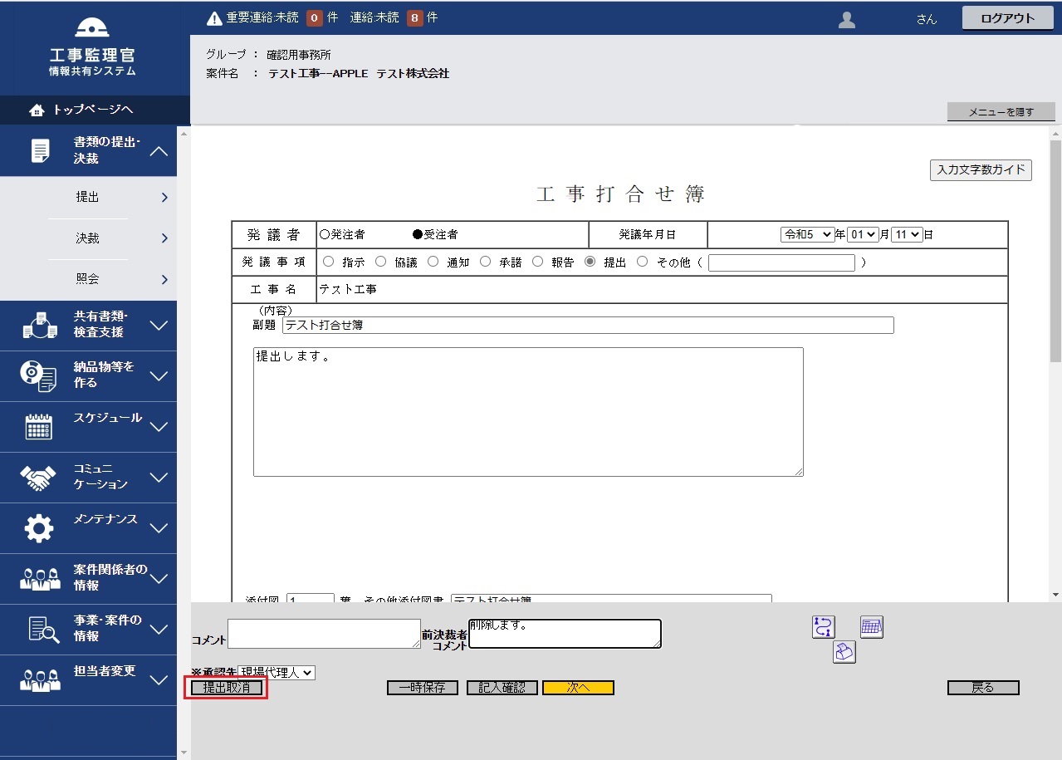Open the 令和5 year dropdown
Screen dimensions: 1062x760
(807, 234)
